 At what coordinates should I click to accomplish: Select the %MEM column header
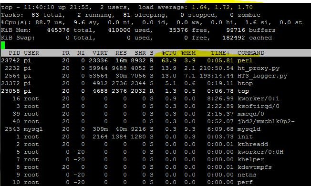click(188, 53)
